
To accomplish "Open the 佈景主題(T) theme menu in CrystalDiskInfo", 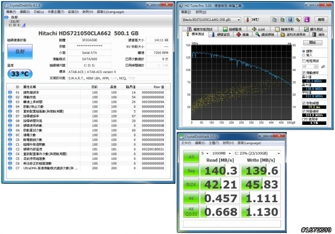I will point(56,12).
